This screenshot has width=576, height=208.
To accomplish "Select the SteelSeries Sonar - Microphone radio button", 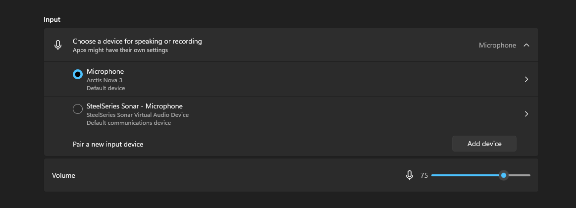I will click(x=78, y=109).
